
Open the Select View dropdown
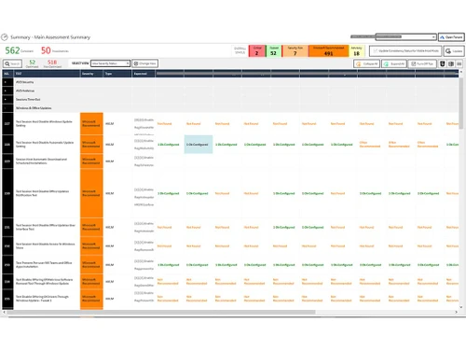pos(110,63)
